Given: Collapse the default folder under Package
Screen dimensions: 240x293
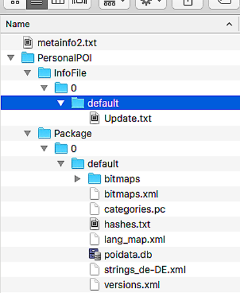Looking at the screenshot, I should [61, 163].
